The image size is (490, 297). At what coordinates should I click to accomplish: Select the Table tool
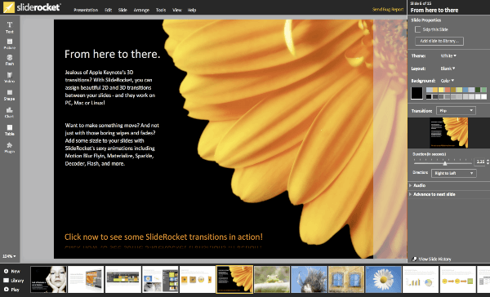(9, 130)
